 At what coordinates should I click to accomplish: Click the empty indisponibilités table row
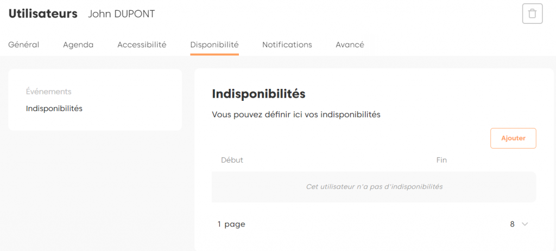pyautogui.click(x=374, y=186)
